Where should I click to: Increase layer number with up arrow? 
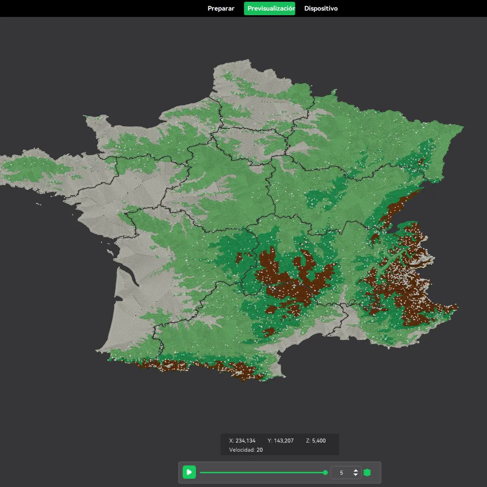pos(356,470)
